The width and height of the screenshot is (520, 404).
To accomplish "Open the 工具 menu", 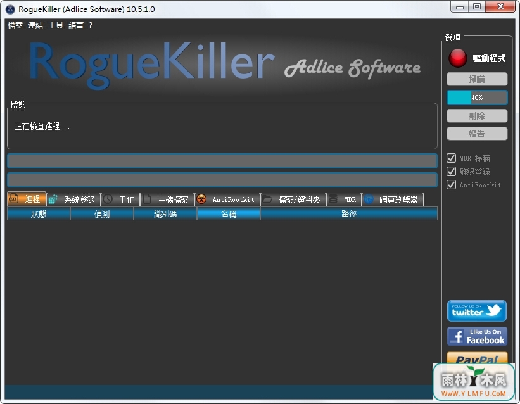I will pos(56,25).
